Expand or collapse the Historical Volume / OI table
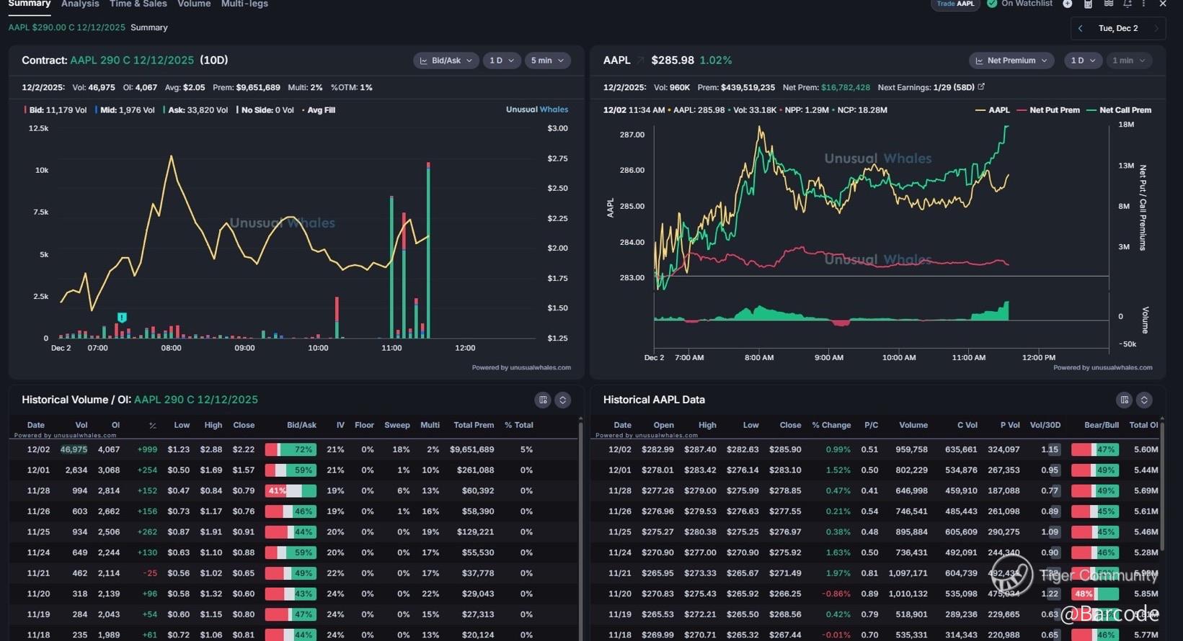The width and height of the screenshot is (1183, 641). click(563, 400)
